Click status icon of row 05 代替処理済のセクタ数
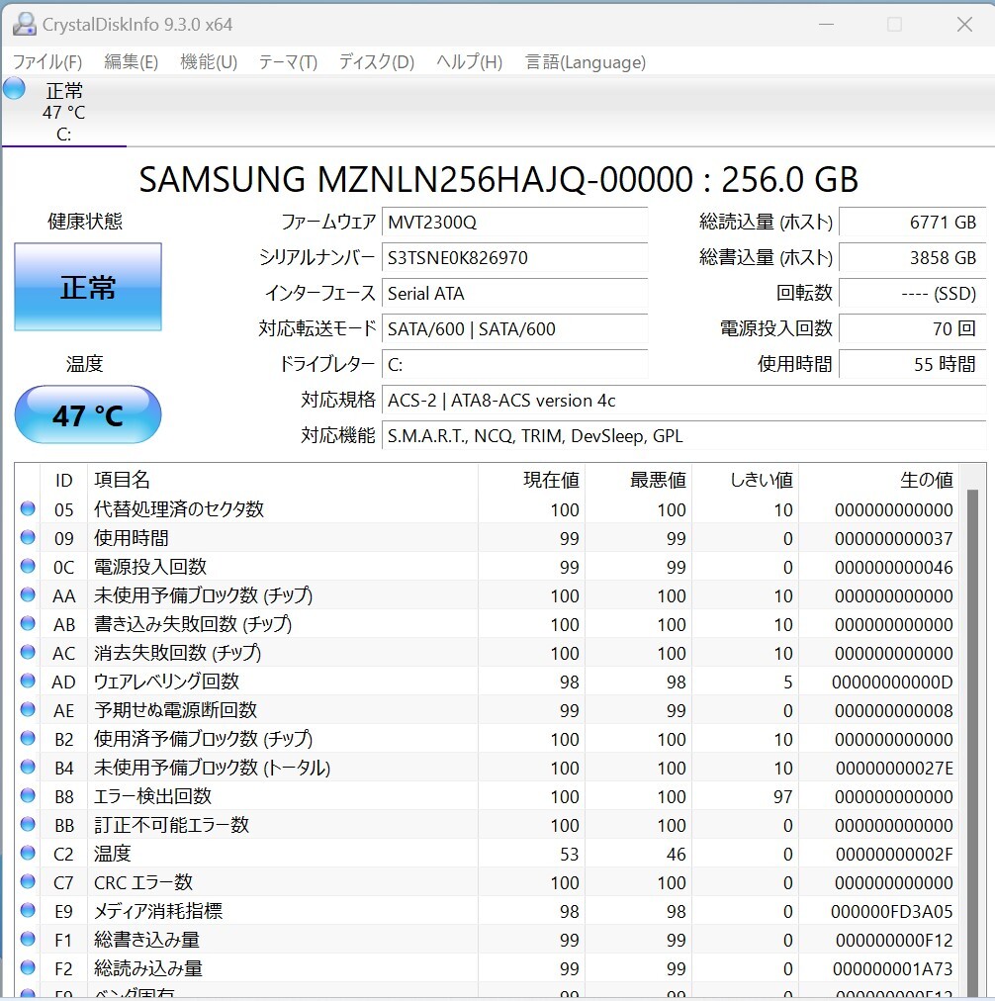This screenshot has height=1001, width=995. click(28, 508)
